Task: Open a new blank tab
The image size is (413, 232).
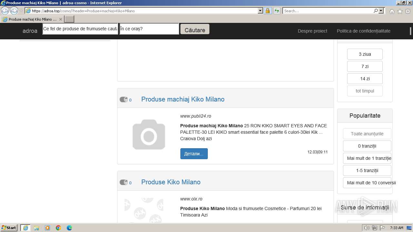Action: pos(69,19)
